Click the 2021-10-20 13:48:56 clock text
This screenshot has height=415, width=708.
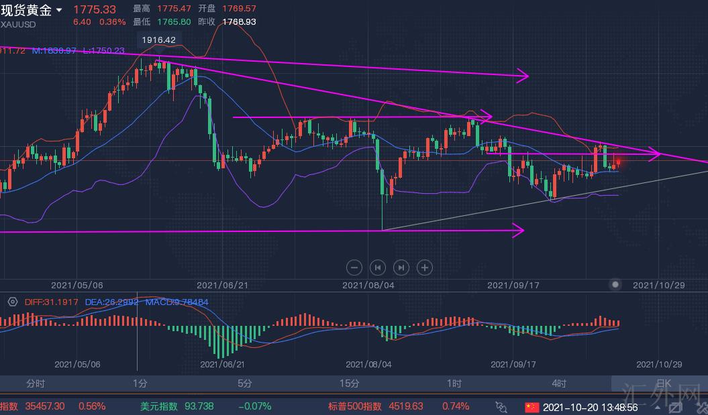coord(590,408)
